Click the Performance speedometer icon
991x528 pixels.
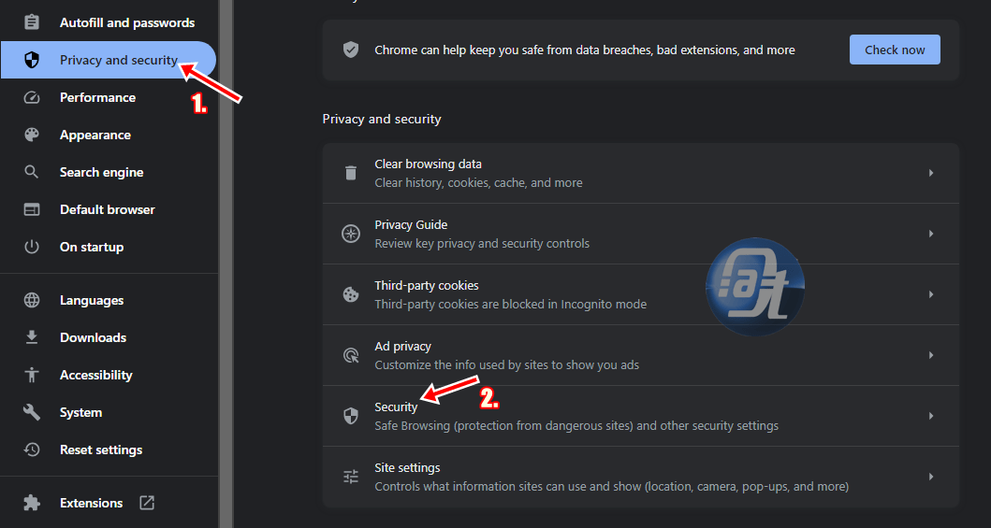[31, 98]
